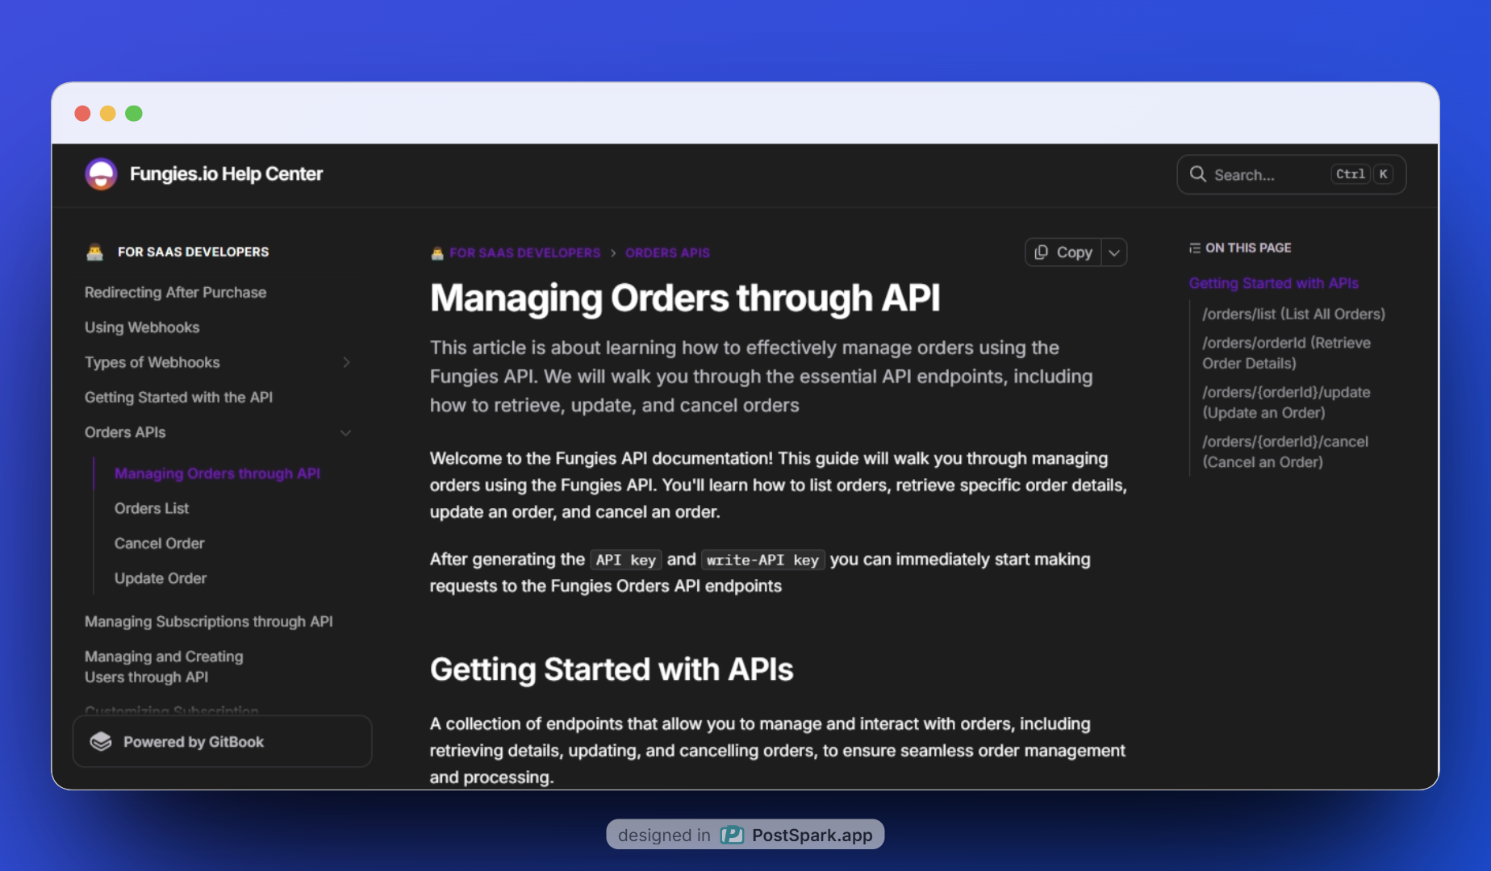Click the For SaaS Developers sidebar header
The image size is (1491, 871).
pos(193,252)
